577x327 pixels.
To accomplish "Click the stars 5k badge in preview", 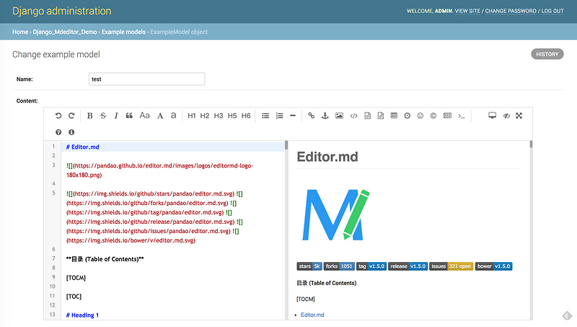I will pyautogui.click(x=309, y=266).
